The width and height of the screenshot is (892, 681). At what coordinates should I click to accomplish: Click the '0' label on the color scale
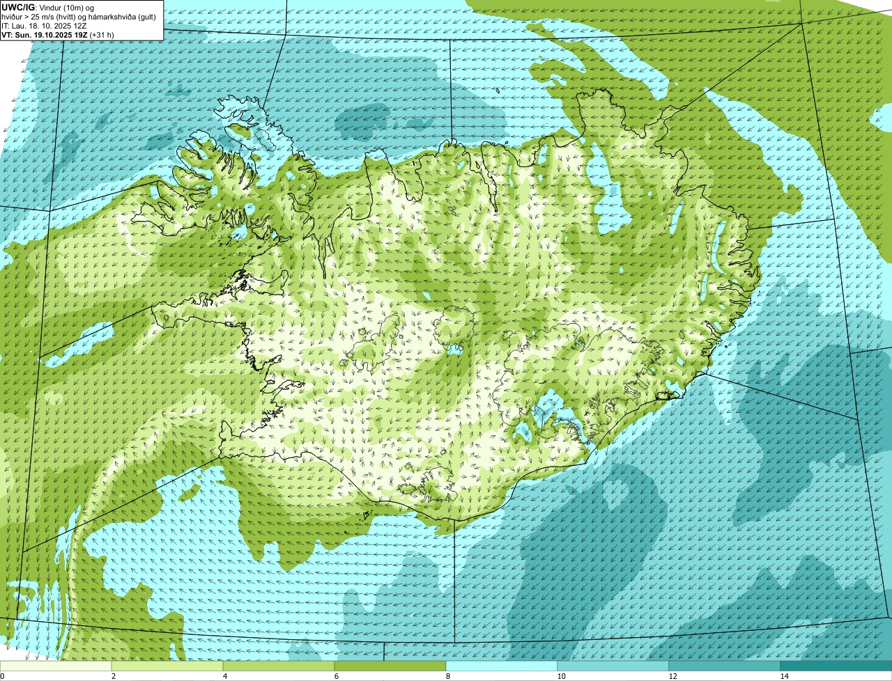point(2,676)
